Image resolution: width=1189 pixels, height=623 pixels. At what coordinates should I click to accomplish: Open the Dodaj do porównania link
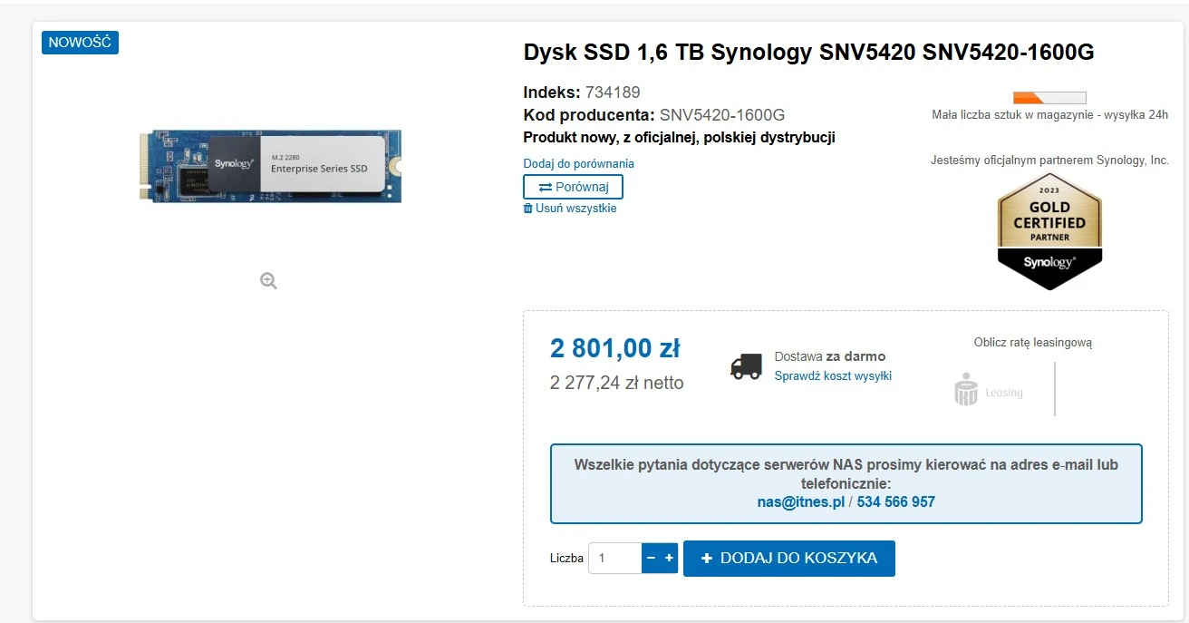(579, 164)
